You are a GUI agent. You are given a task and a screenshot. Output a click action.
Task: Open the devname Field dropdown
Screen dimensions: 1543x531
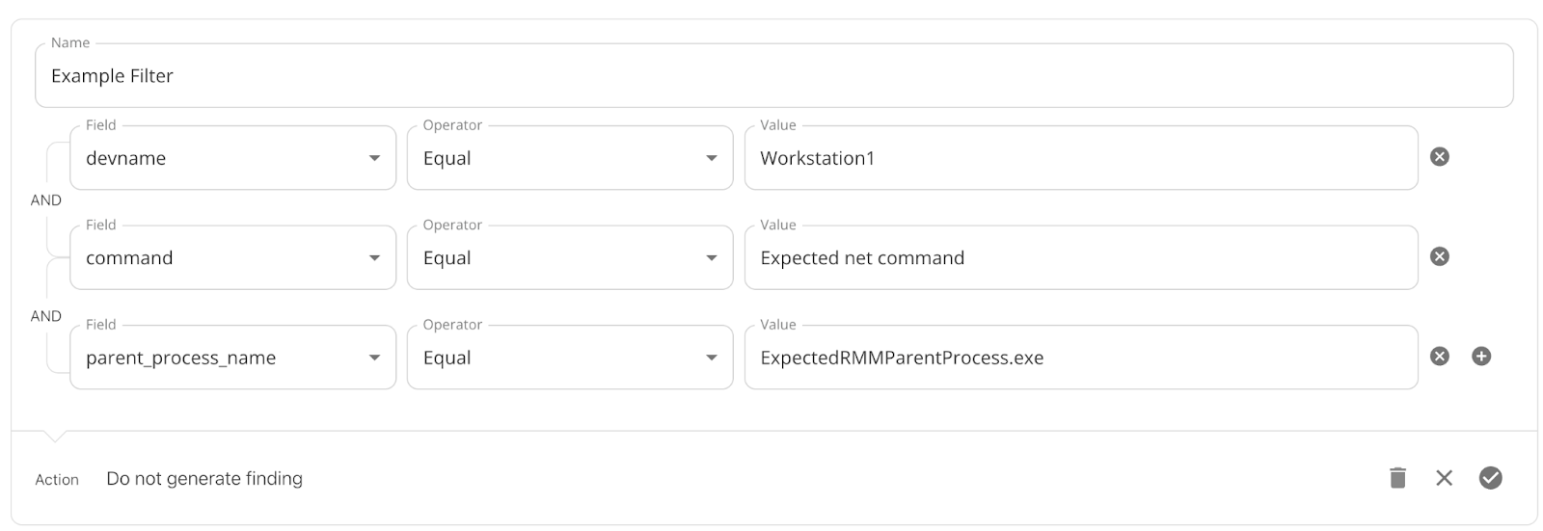(232, 158)
